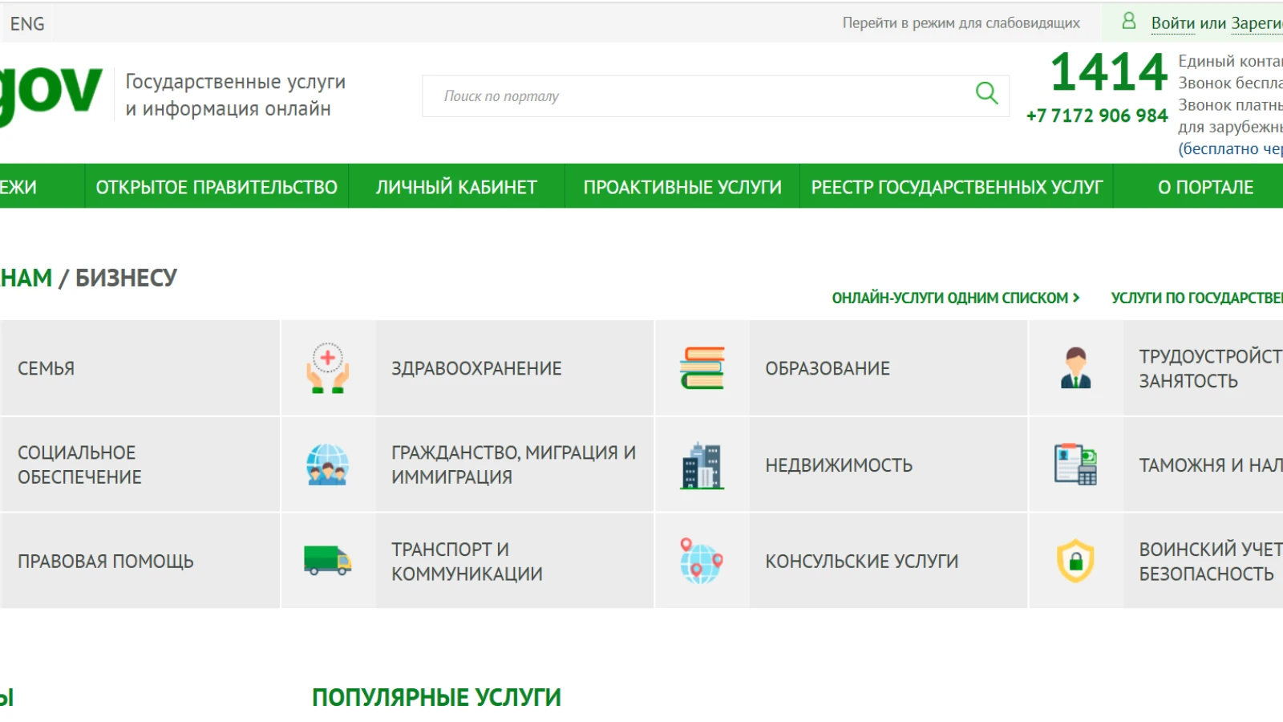This screenshot has width=1283, height=722.
Task: Click the customs documents calculator icon
Action: point(1075,464)
